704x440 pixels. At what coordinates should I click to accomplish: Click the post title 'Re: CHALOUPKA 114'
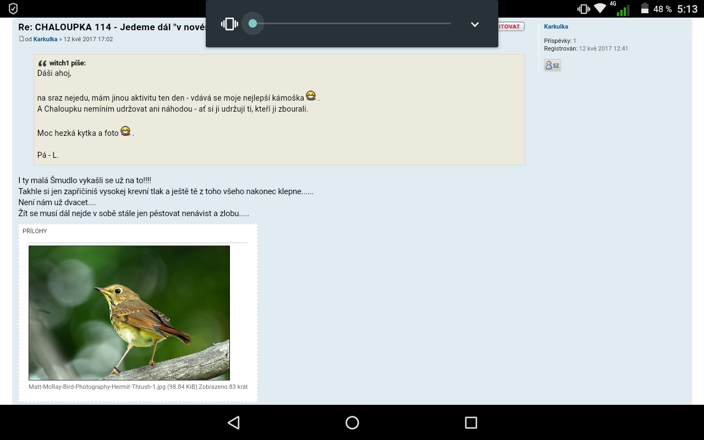coord(111,27)
